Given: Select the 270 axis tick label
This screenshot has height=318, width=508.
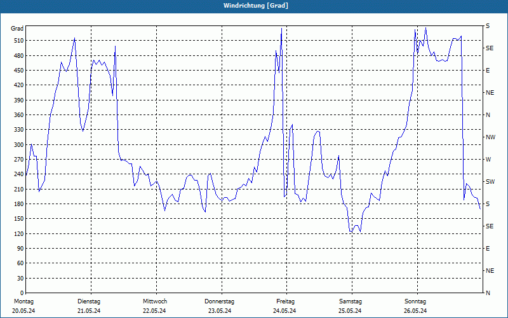Looking at the screenshot, I should tap(19, 160).
